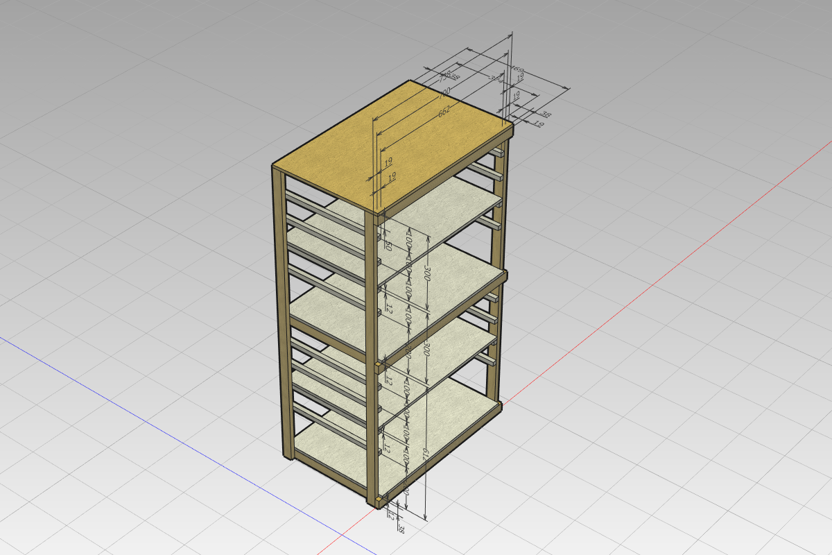Click the "38" dimension beside the top corner
This screenshot has width=832, height=555.
click(x=546, y=115)
